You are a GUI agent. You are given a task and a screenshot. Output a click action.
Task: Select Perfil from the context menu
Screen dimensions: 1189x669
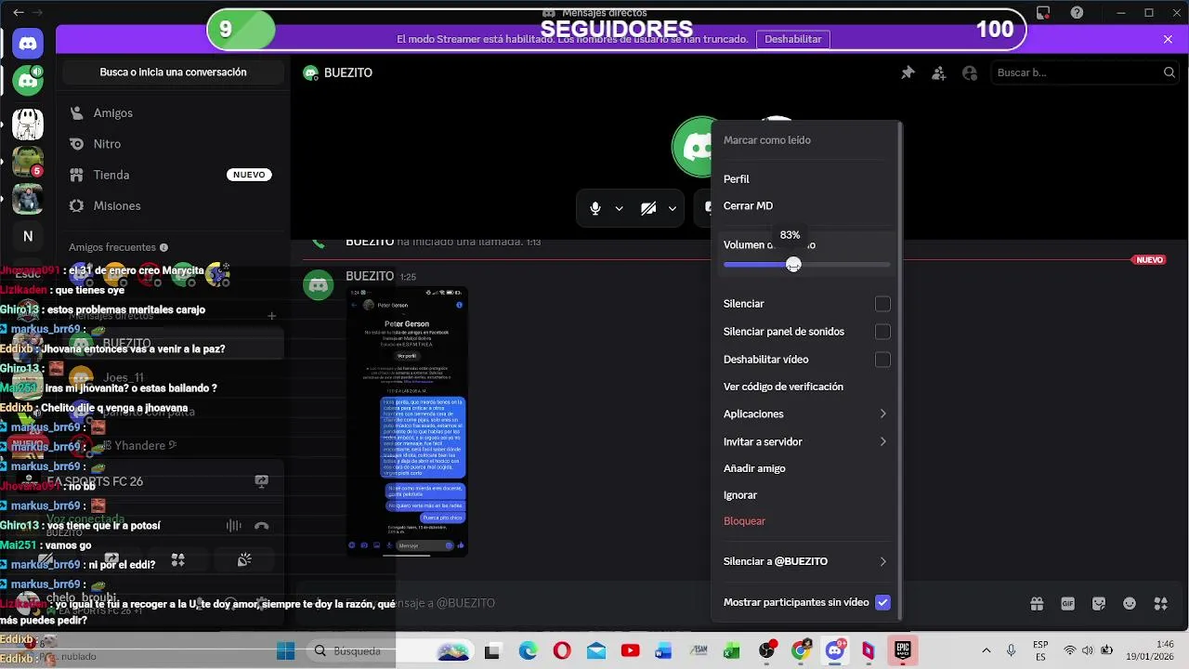click(737, 179)
